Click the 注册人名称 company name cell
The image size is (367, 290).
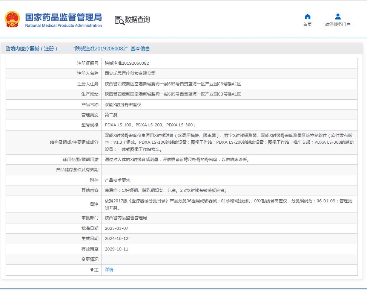[130, 73]
